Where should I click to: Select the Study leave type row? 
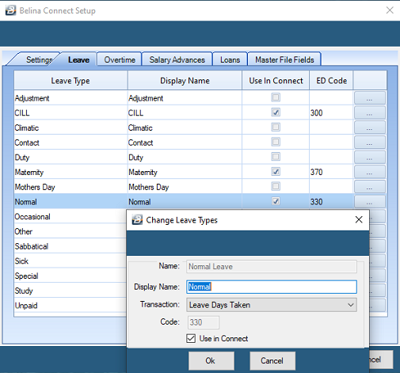(70, 291)
